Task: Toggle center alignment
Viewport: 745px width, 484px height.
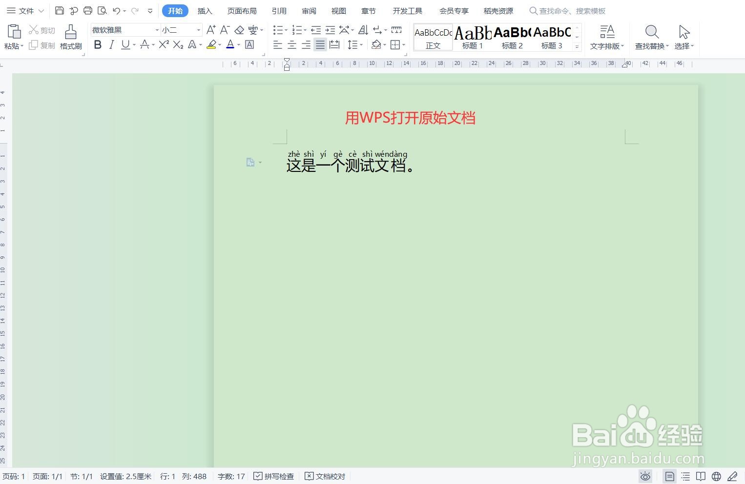Action: pyautogui.click(x=292, y=45)
